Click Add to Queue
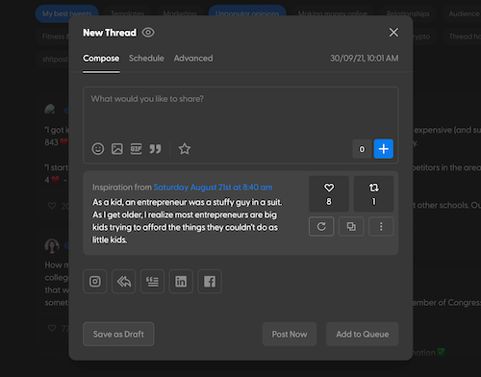Image resolution: width=481 pixels, height=377 pixels. click(x=363, y=334)
